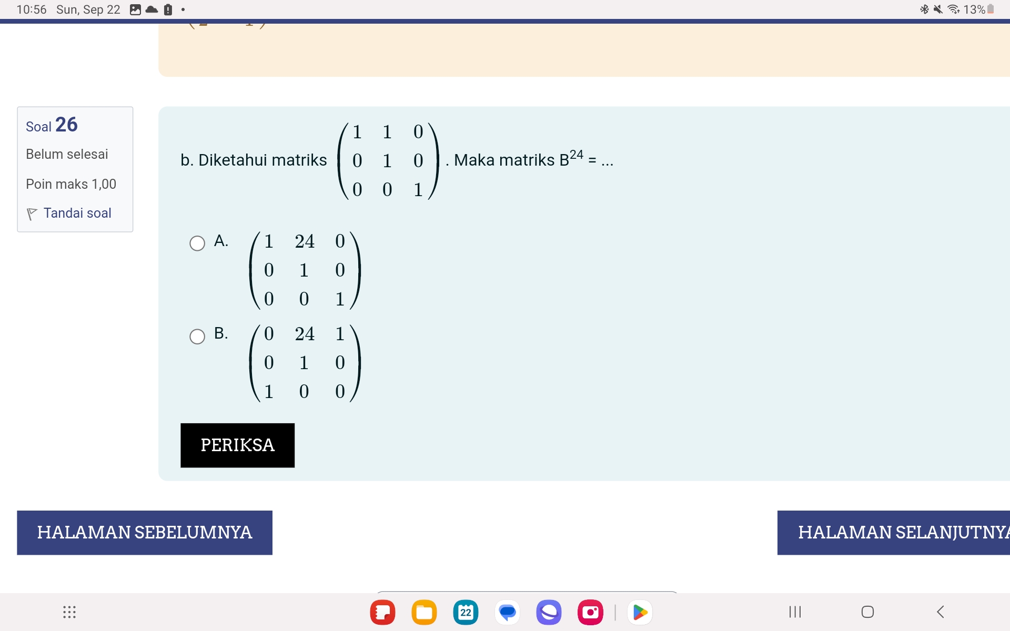Open the Messages chat bubble app
Screen dimensions: 1010x631
[x=507, y=612]
